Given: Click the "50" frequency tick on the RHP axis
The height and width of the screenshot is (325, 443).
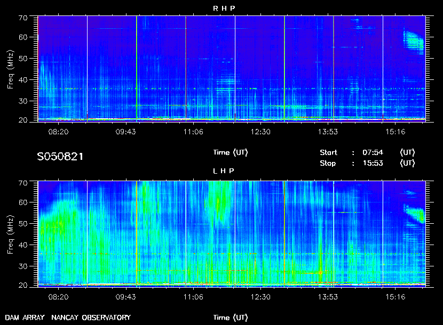Looking at the screenshot, I should [23, 59].
